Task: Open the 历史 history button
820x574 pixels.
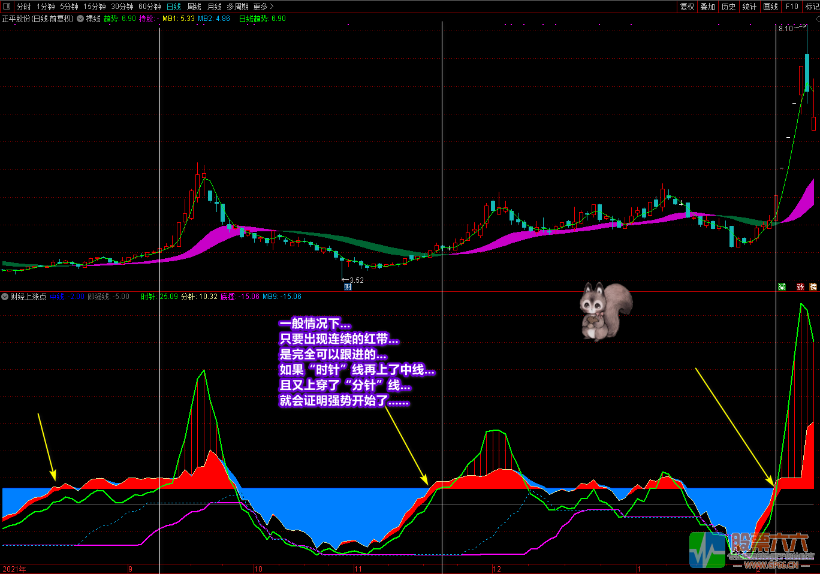Action: click(x=729, y=7)
